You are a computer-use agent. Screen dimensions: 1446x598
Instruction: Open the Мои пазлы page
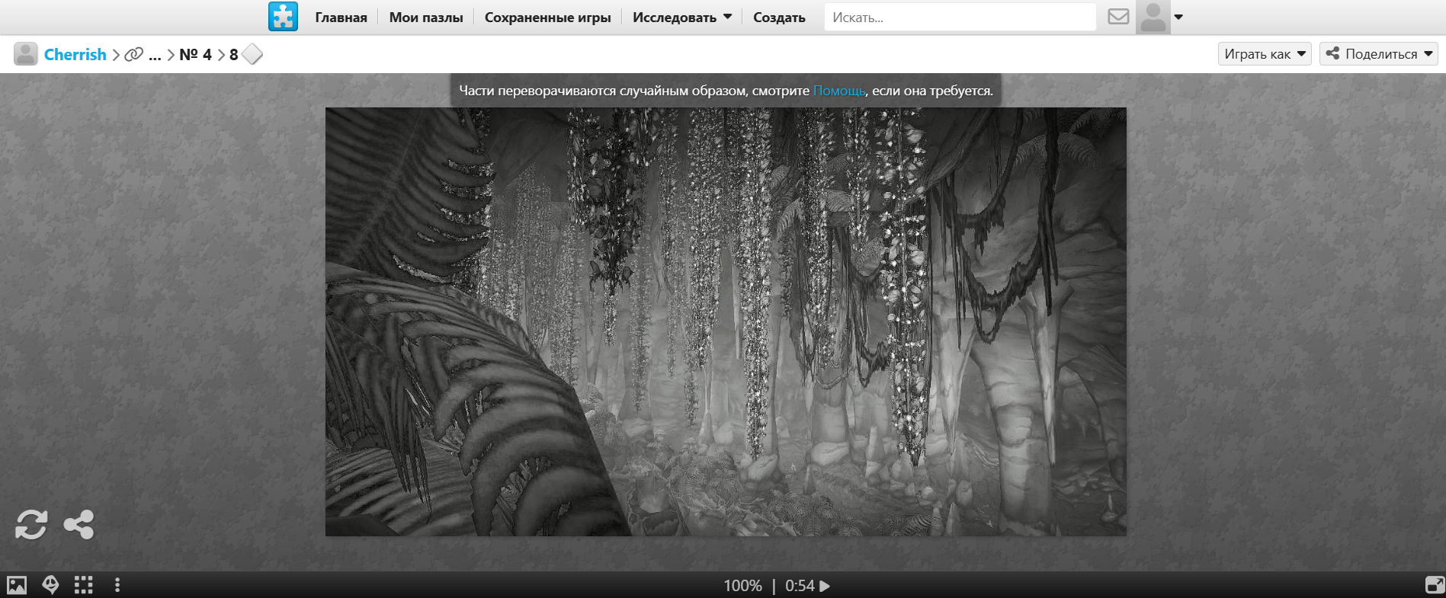[426, 17]
